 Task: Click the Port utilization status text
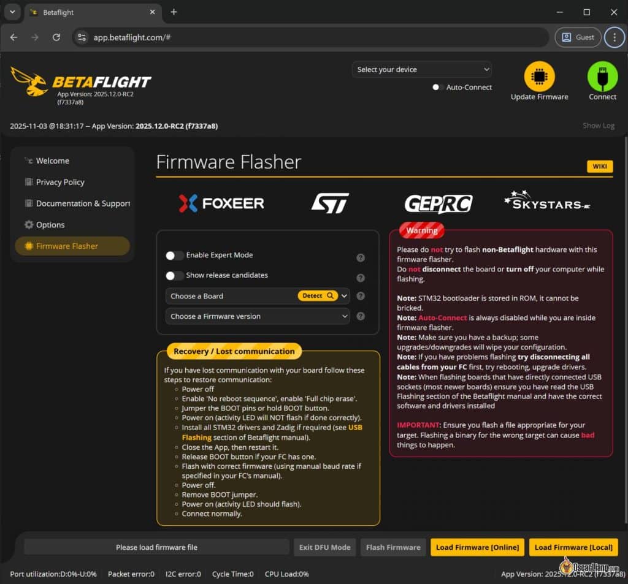[53, 574]
